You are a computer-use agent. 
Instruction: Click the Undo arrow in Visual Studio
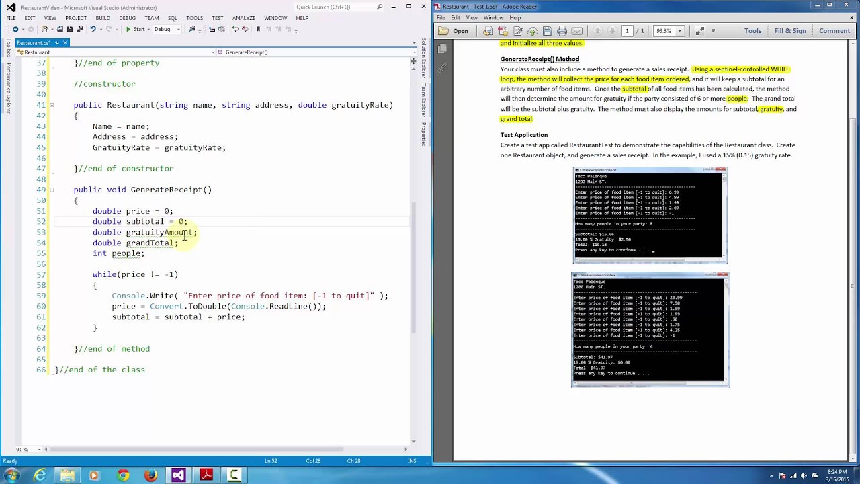click(x=93, y=29)
